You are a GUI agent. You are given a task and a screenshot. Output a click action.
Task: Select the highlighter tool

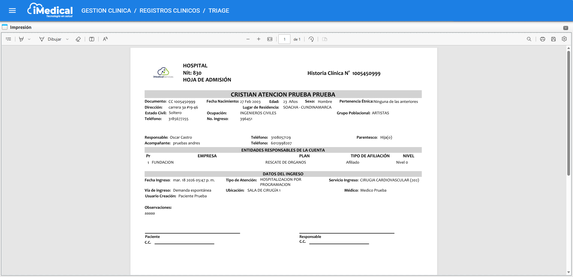click(x=21, y=39)
